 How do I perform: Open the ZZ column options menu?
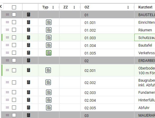[74, 7]
